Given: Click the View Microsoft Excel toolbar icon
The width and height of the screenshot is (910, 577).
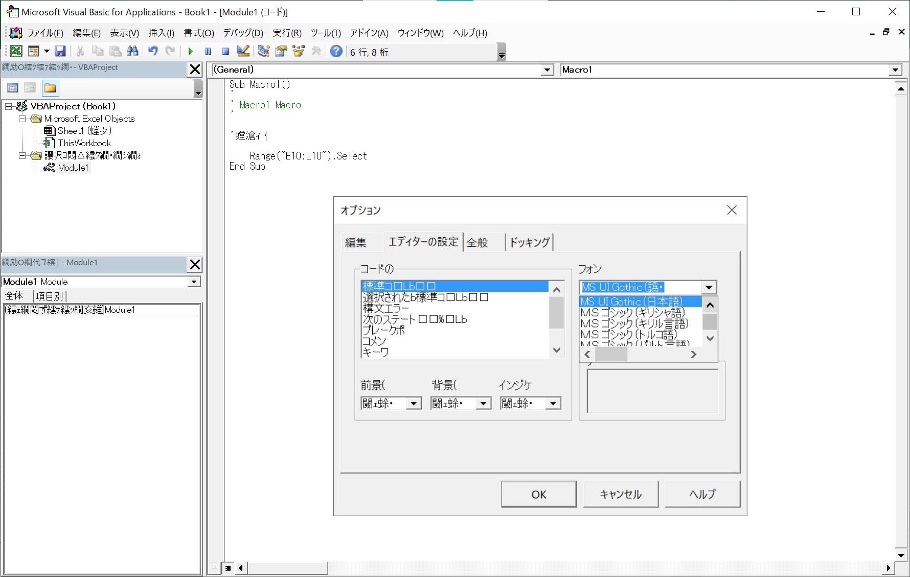Looking at the screenshot, I should click(16, 51).
